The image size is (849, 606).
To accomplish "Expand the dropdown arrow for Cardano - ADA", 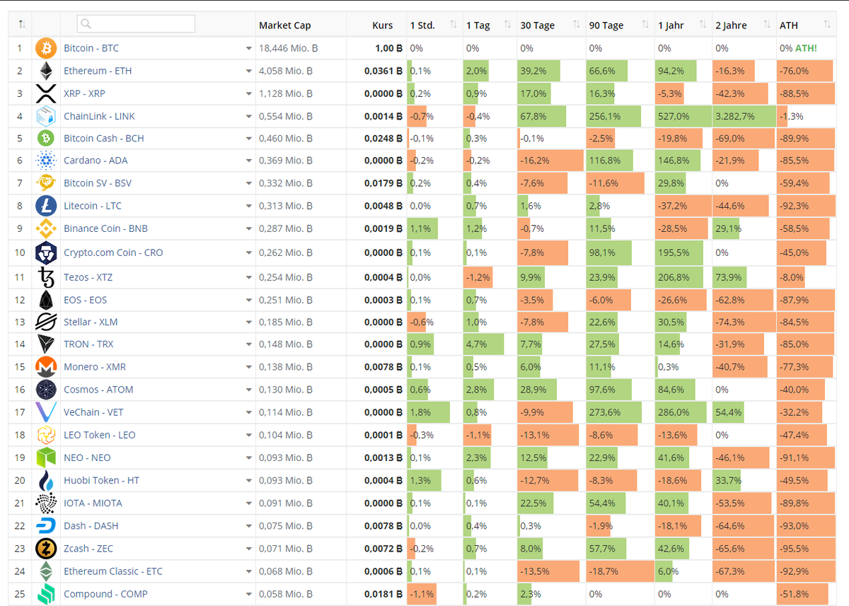I will pos(248,161).
